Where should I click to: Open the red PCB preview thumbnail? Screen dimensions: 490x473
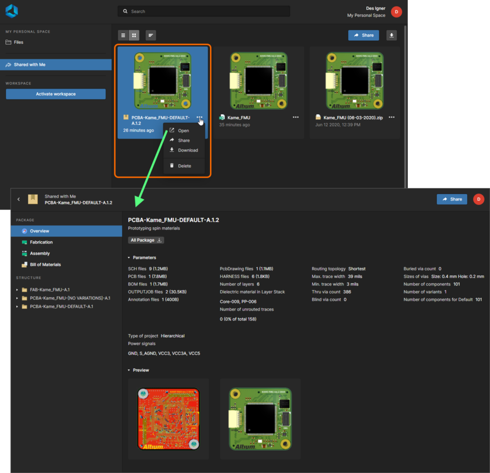168,418
